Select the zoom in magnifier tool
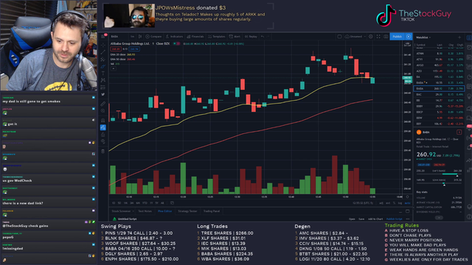472x265 pixels. pos(103,111)
